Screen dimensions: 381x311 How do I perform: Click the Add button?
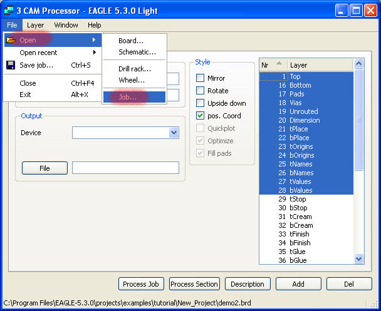pos(298,284)
